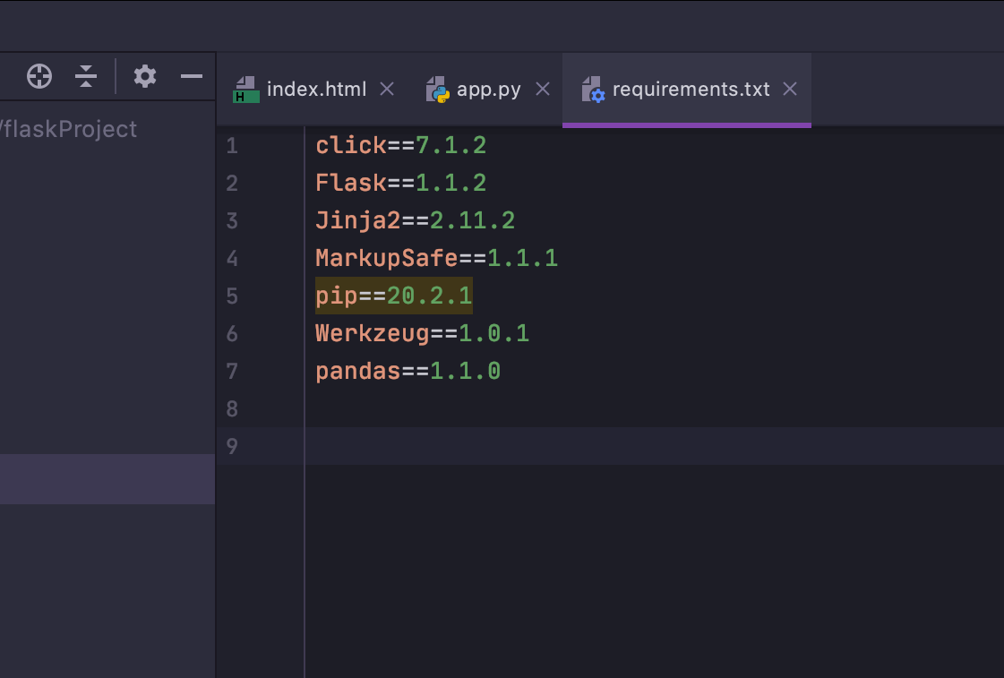The width and height of the screenshot is (1004, 678).
Task: Click the selected row in project panel
Action: 107,479
